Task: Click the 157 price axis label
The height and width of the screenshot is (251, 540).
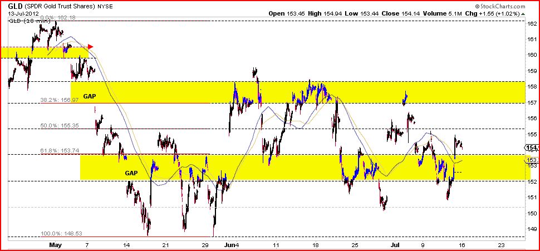Action: click(532, 102)
